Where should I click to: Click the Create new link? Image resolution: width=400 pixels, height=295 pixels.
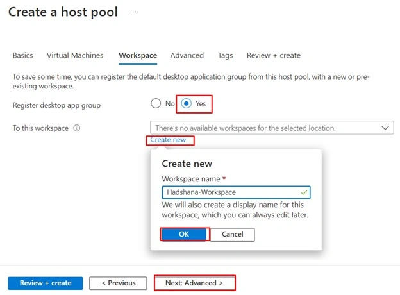pyautogui.click(x=168, y=140)
